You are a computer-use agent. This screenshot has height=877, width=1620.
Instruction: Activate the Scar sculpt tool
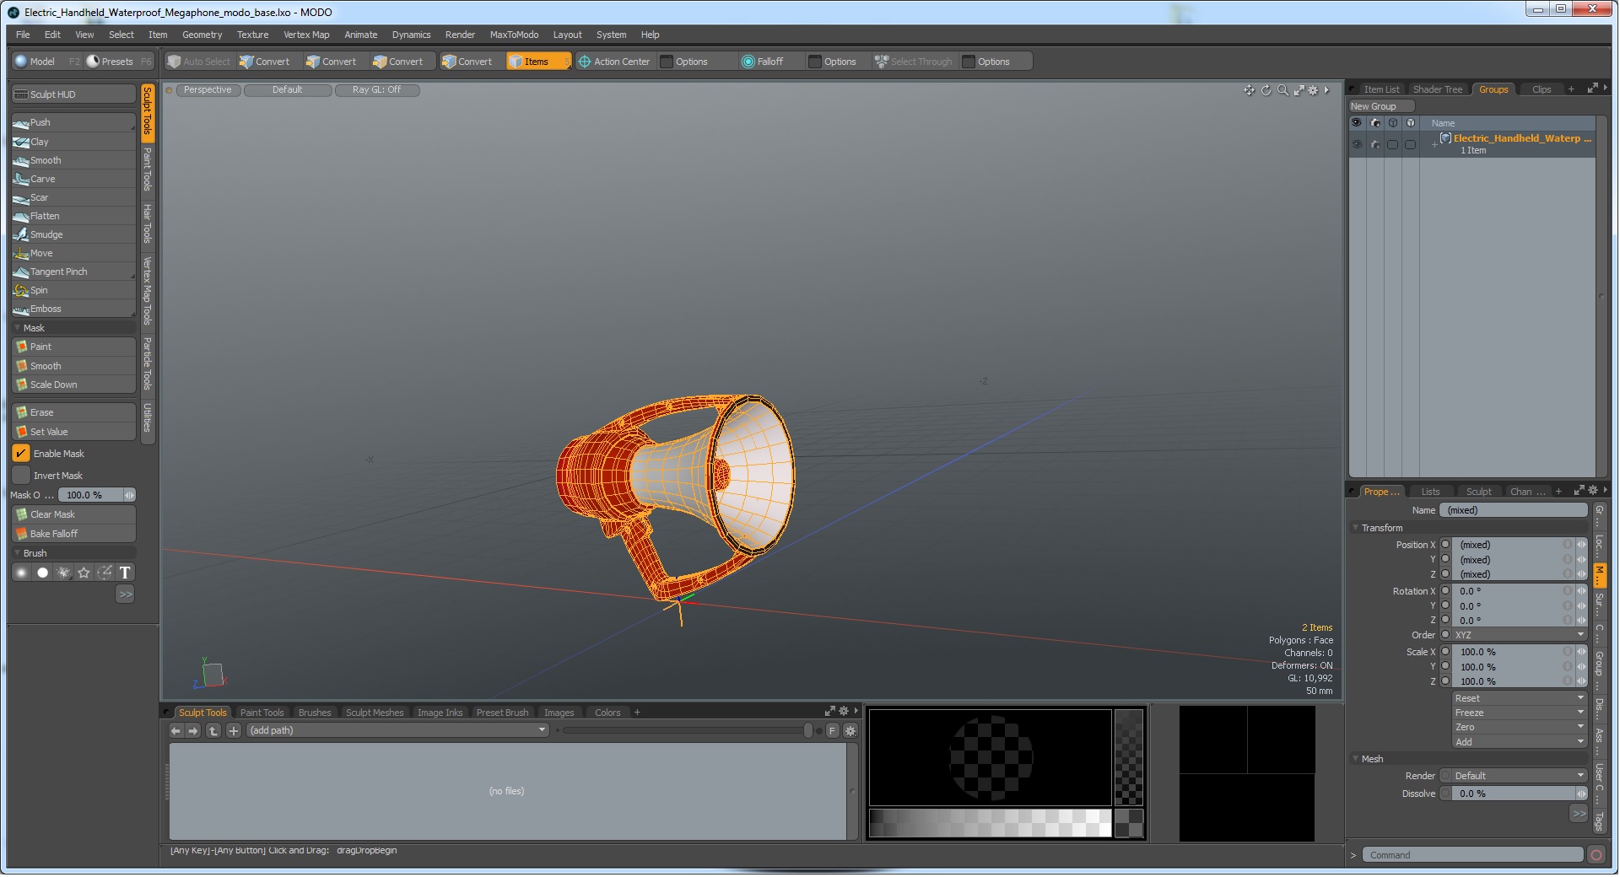(73, 197)
